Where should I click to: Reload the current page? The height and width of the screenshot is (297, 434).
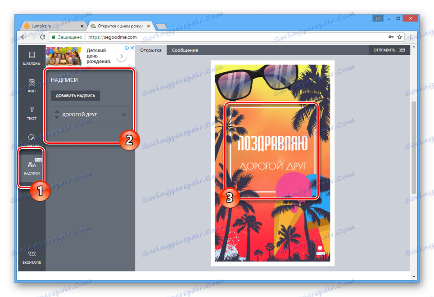tap(43, 37)
